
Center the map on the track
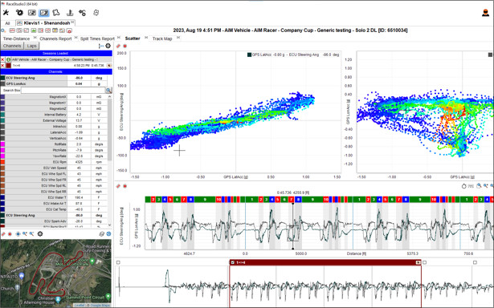(x=18, y=233)
